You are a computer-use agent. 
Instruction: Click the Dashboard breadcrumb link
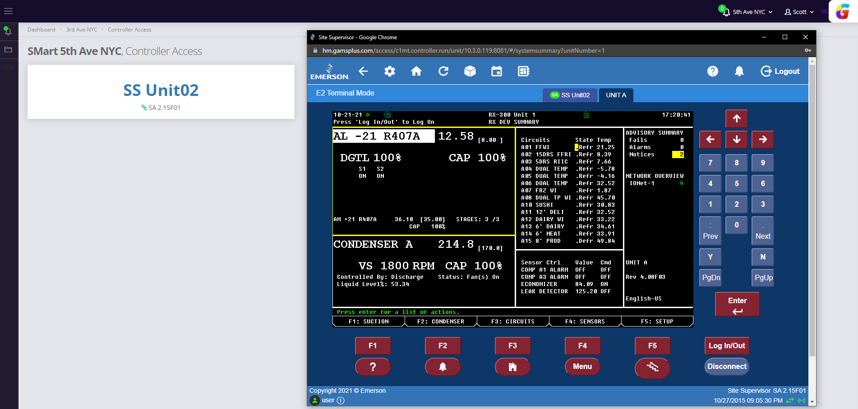(41, 30)
